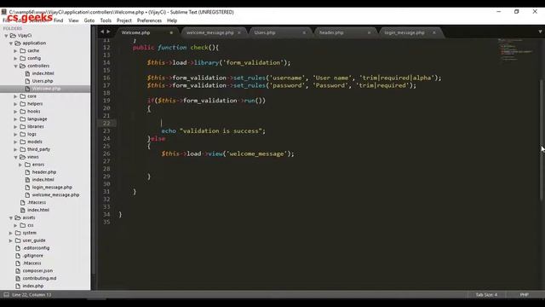Click the libraries folder icon
The image size is (545, 307).
pyautogui.click(x=23, y=127)
